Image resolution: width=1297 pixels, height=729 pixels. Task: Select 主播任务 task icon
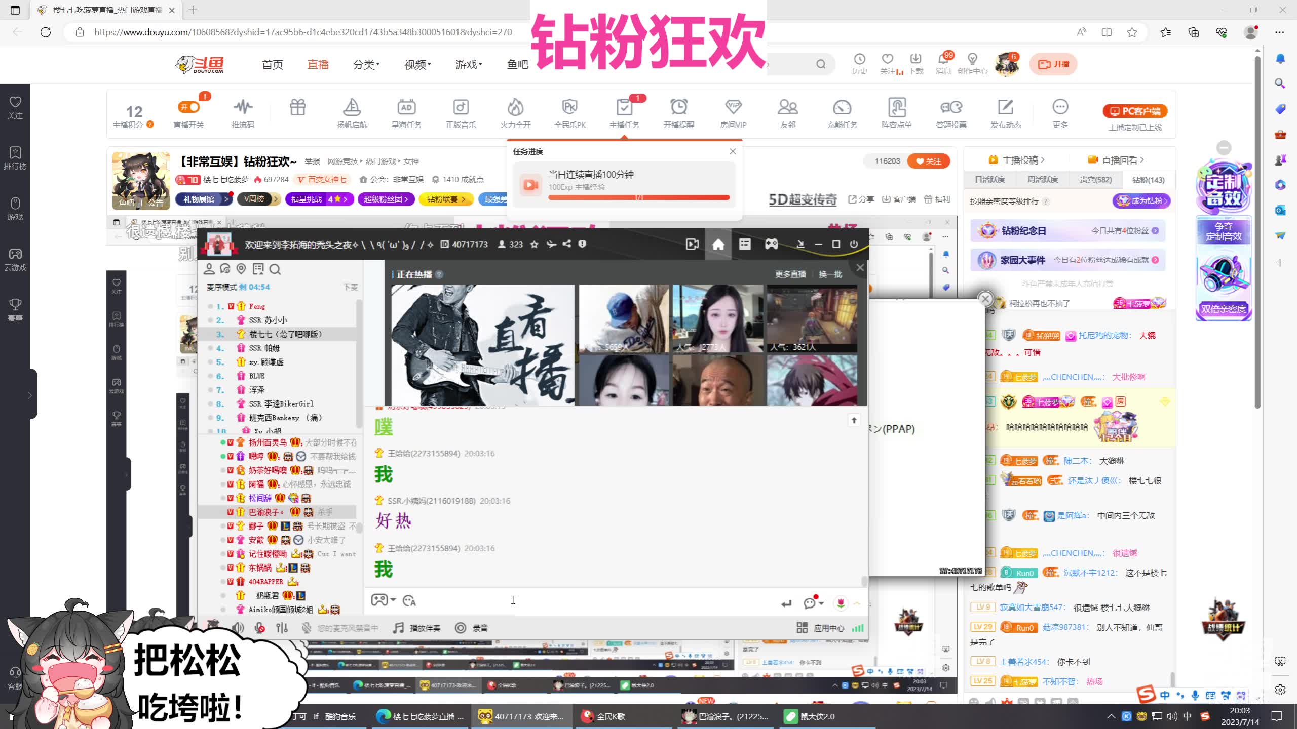pos(625,108)
